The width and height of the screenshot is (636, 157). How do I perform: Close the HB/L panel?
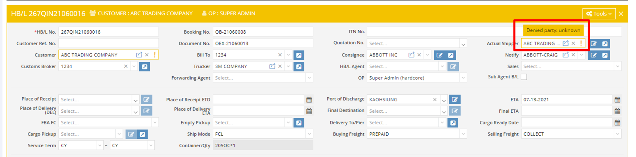(621, 14)
